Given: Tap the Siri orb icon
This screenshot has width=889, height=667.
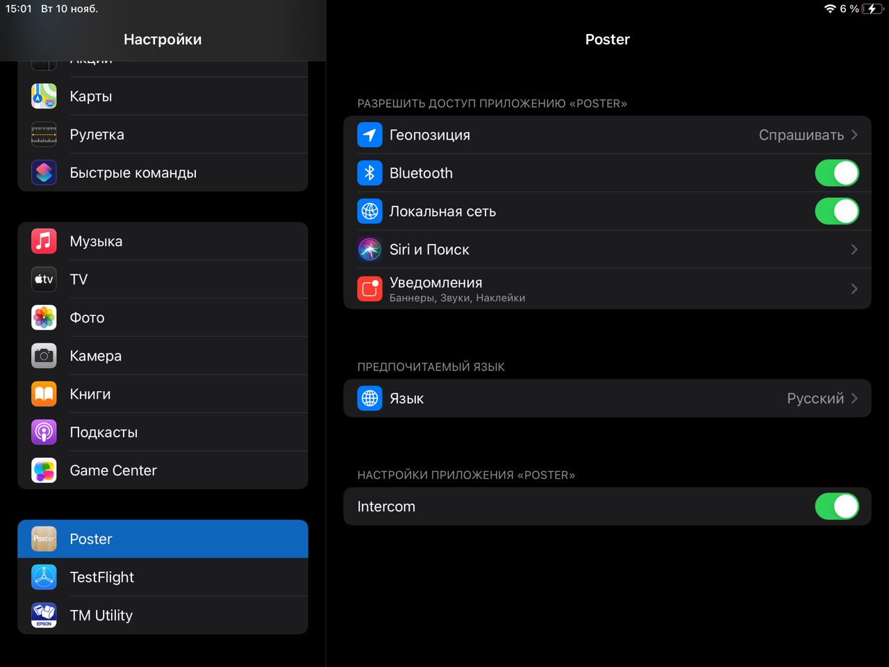Looking at the screenshot, I should [369, 249].
